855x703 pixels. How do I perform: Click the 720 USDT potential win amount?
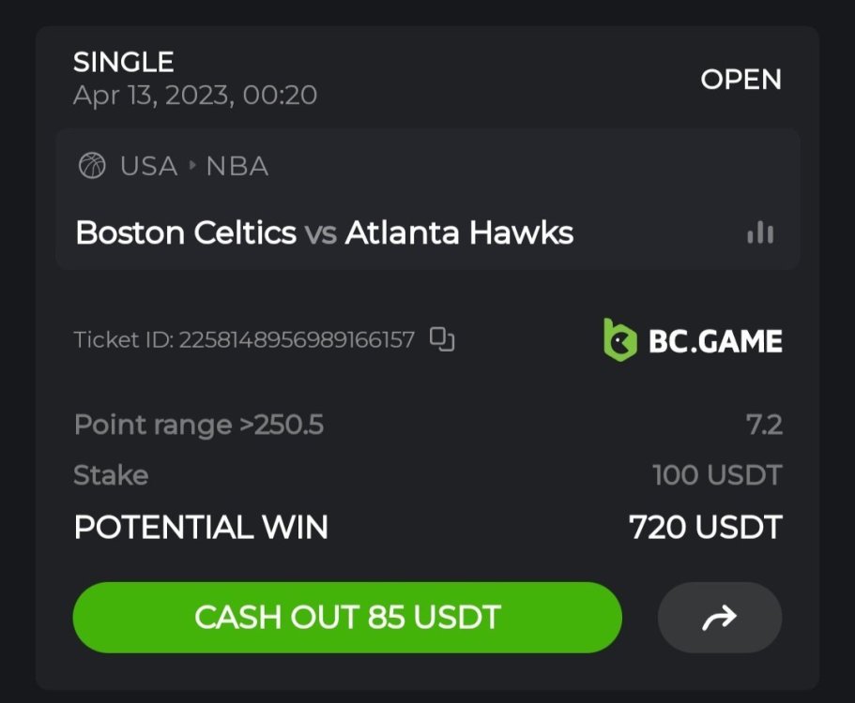705,528
